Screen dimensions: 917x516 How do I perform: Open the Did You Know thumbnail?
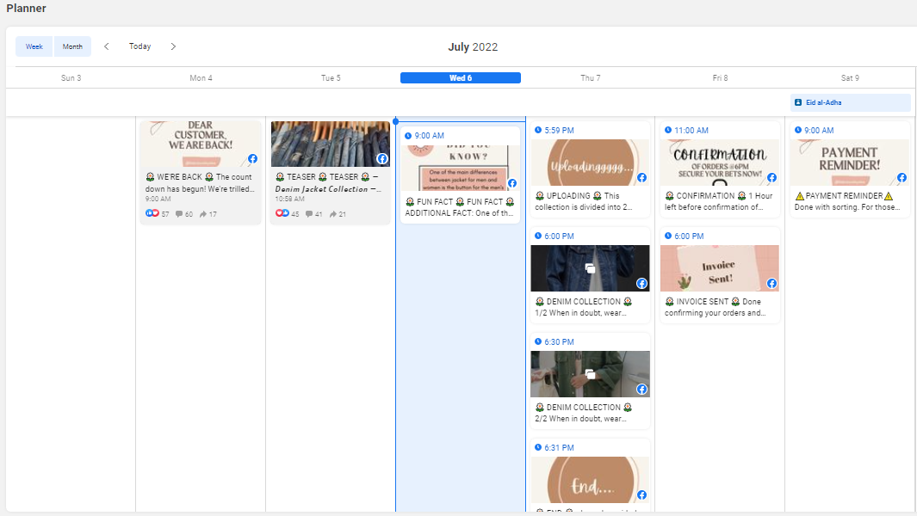(x=461, y=168)
